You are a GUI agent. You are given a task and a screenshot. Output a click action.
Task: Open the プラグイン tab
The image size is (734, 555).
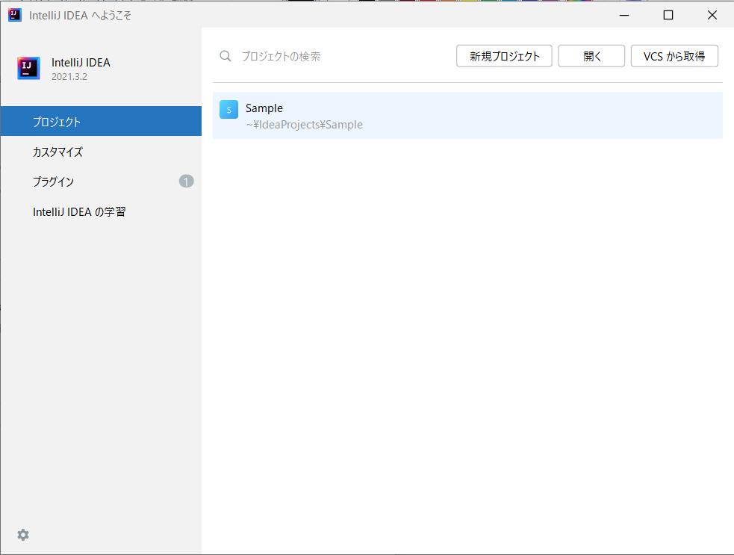click(101, 182)
